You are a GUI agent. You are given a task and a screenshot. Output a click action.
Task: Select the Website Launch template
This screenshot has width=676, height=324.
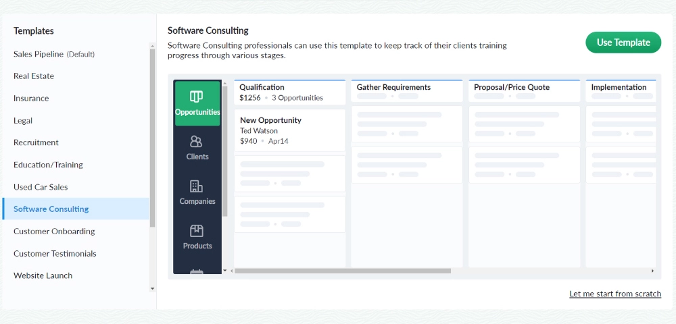click(x=43, y=275)
